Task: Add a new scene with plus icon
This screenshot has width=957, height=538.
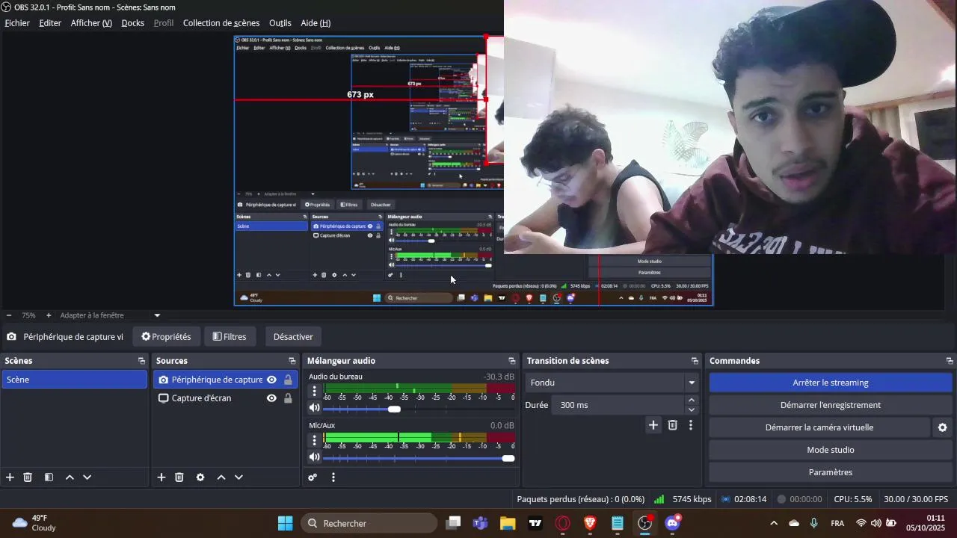Action: pos(10,477)
